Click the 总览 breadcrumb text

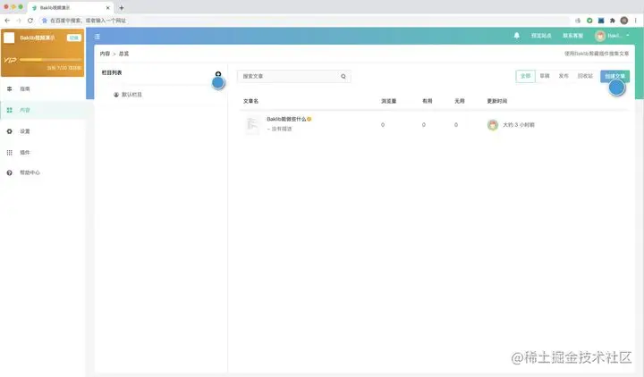coord(123,54)
